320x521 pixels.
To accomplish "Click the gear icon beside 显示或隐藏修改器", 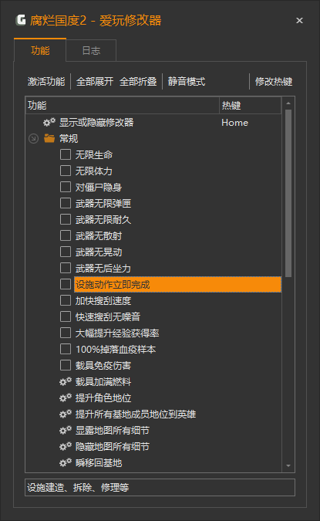I will (x=49, y=122).
